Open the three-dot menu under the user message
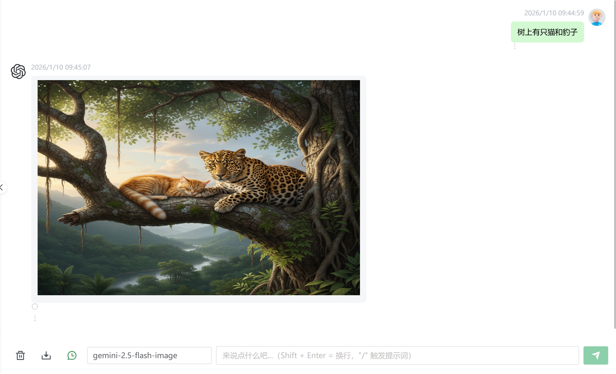The height and width of the screenshot is (374, 616). (515, 47)
